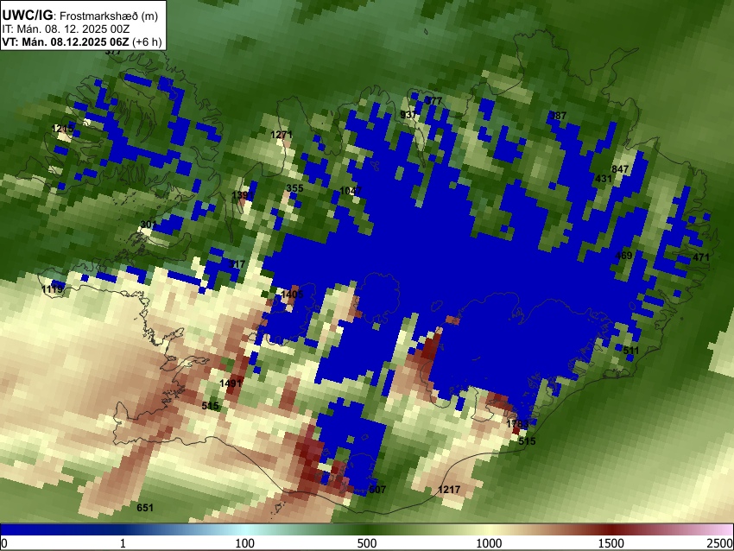
Task: Click the 1391 map value
Action: coord(243,195)
